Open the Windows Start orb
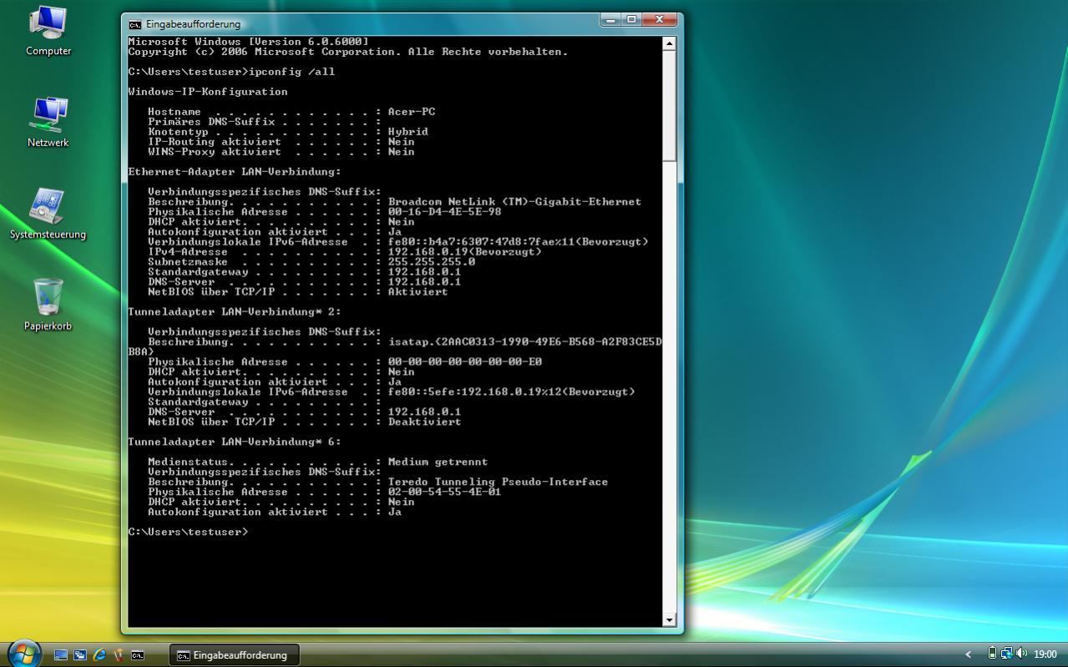 click(x=23, y=652)
